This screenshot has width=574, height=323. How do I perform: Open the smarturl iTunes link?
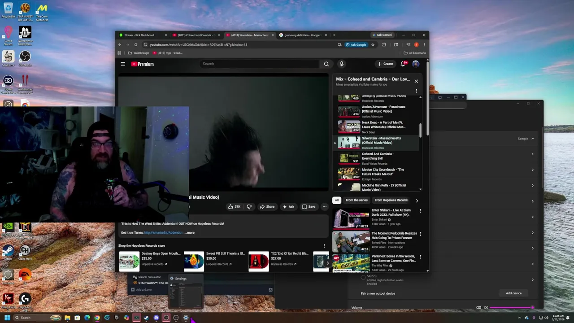coord(164,232)
